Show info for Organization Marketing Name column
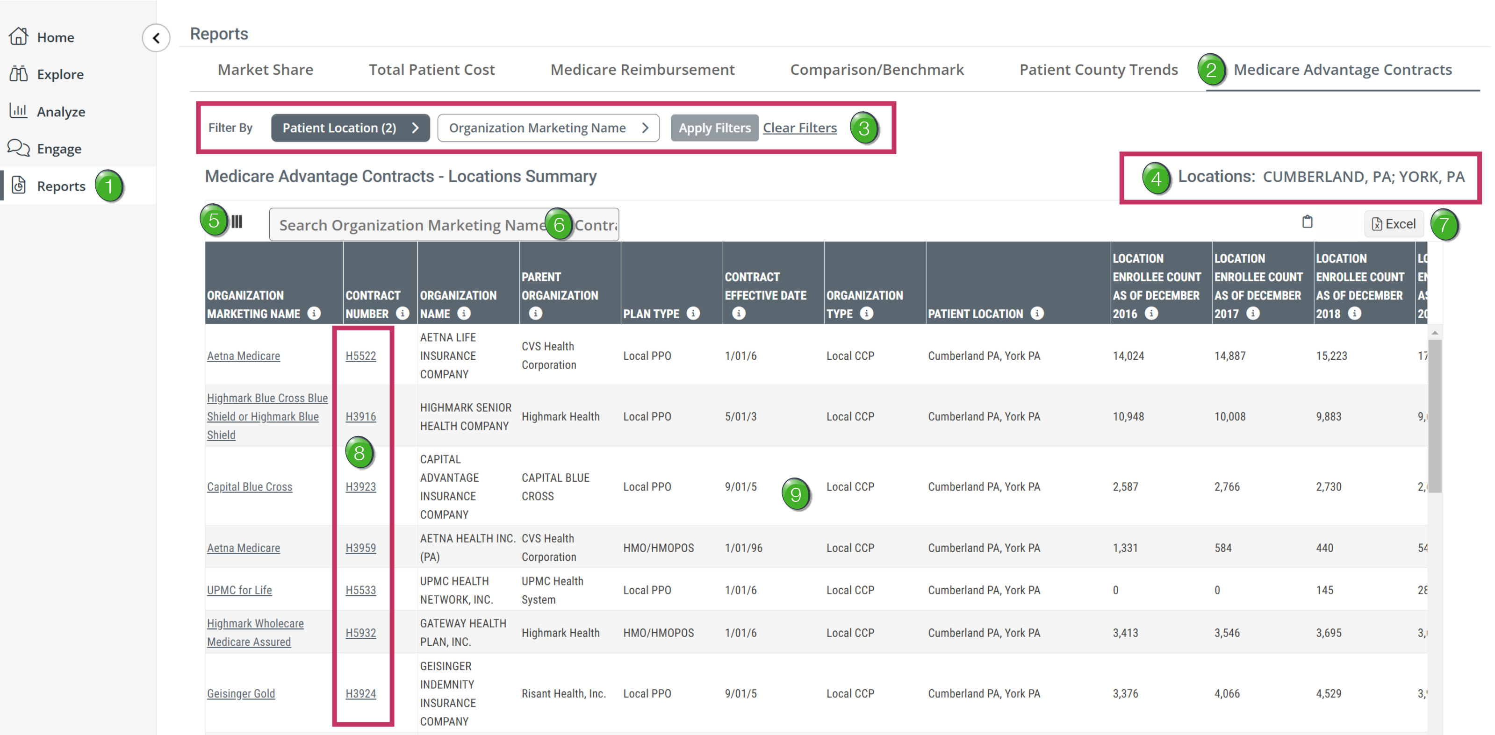The image size is (1495, 735). coord(314,313)
